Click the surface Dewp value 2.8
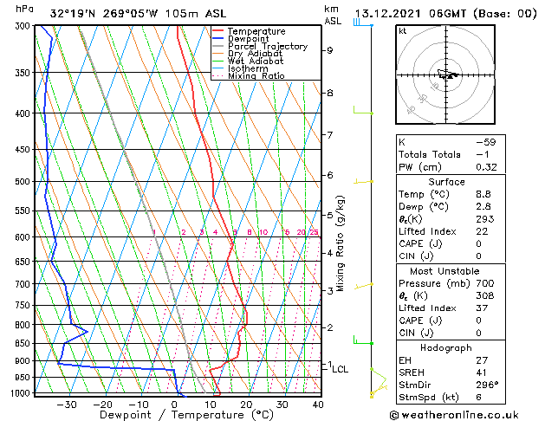545x421 pixels. pyautogui.click(x=483, y=207)
